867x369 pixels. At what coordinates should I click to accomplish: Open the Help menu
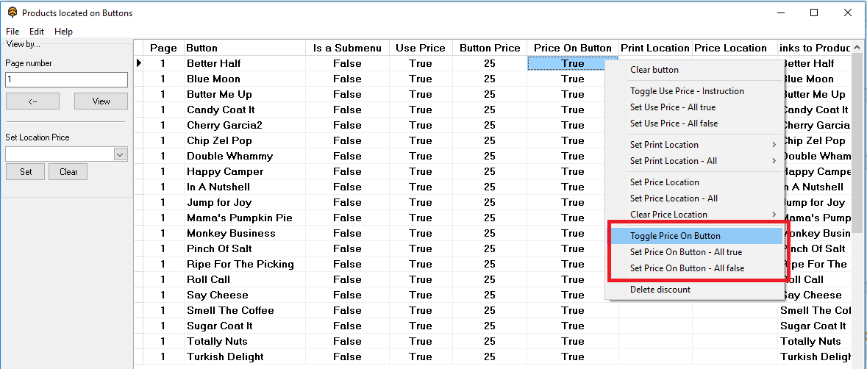64,32
